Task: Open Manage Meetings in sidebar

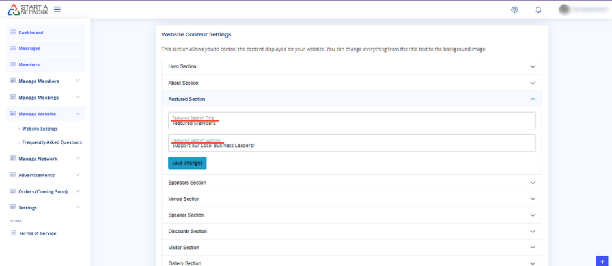Action: [38, 98]
